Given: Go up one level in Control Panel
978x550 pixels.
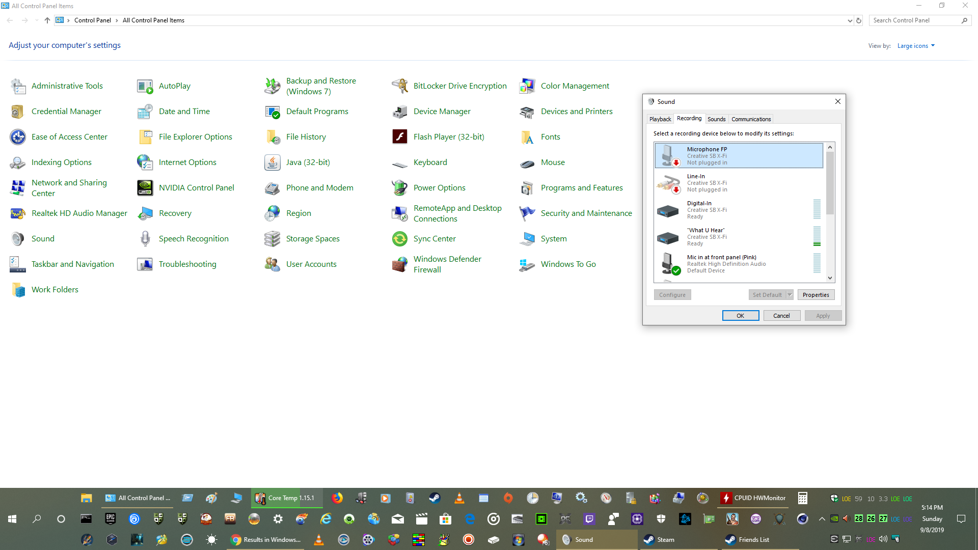Looking at the screenshot, I should (47, 20).
